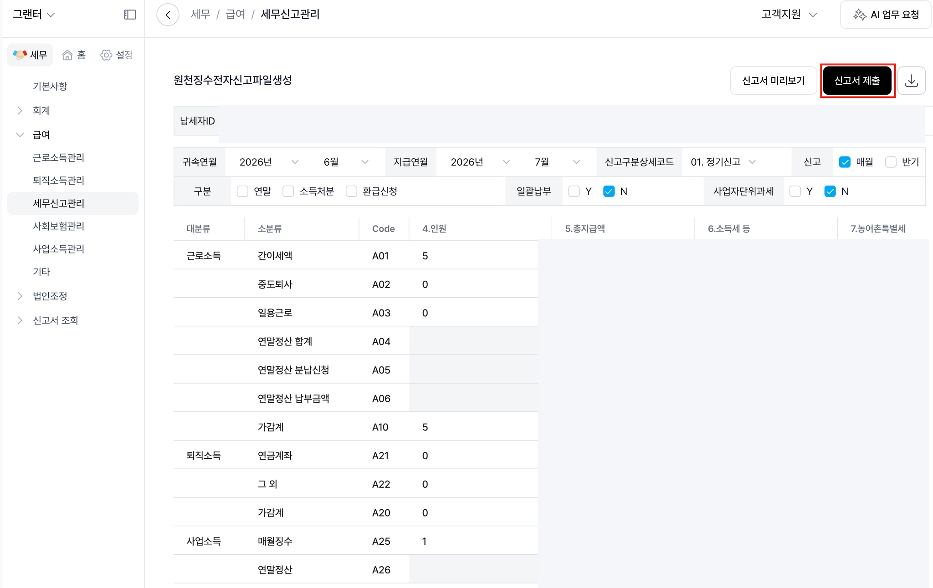Check 사업자단위과세 Y checkbox
This screenshot has height=588, width=933.
pos(795,191)
